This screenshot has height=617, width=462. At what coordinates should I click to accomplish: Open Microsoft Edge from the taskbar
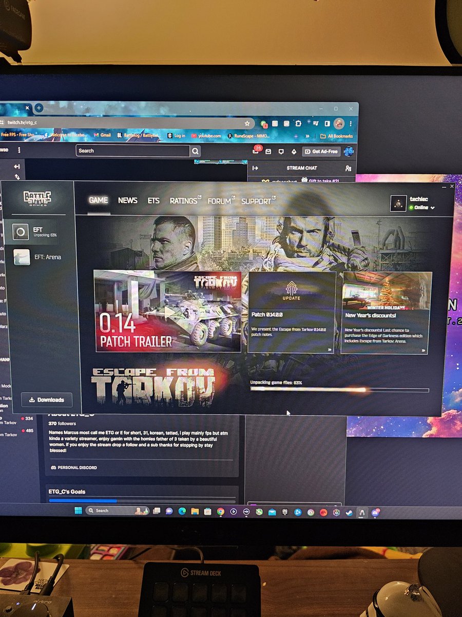click(x=182, y=511)
